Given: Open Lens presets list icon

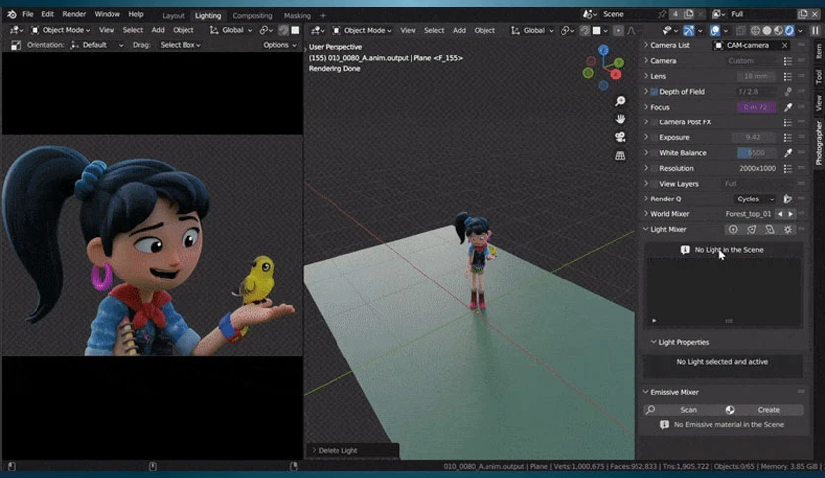Looking at the screenshot, I should pos(787,76).
